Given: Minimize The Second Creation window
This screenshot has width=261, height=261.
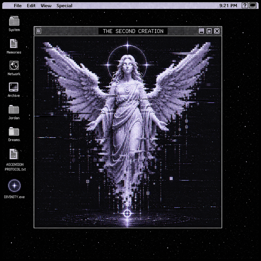Looking at the screenshot, I should point(201,31).
